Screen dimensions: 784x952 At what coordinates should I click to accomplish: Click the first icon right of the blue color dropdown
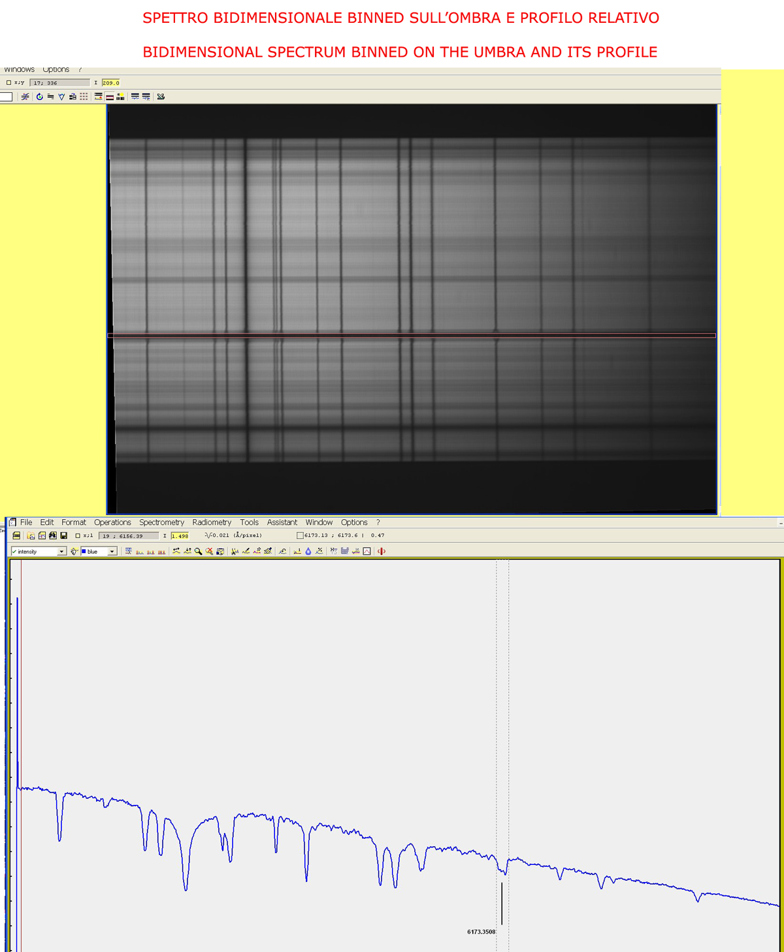(129, 551)
